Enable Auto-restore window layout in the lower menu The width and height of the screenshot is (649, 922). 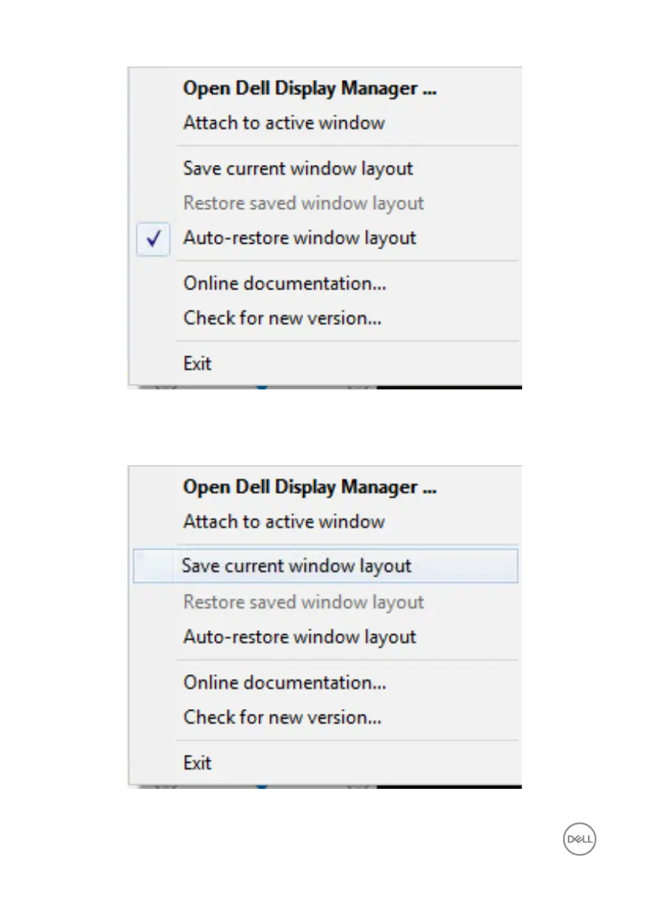[299, 637]
